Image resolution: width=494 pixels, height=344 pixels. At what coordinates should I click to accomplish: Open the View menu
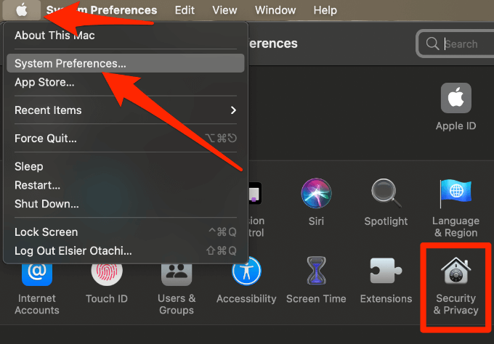click(224, 10)
